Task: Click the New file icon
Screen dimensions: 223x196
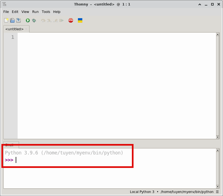Action: (x=6, y=20)
